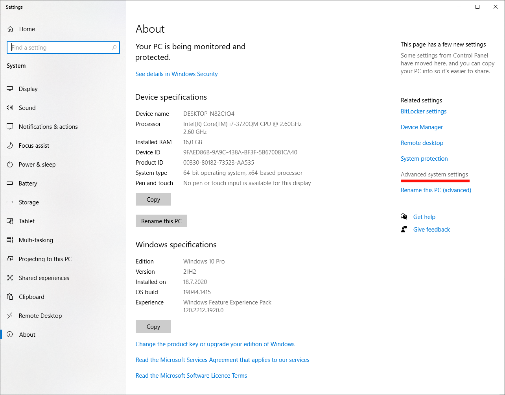Click the Installed on date 18.7.2020
This screenshot has width=505, height=395.
click(195, 282)
